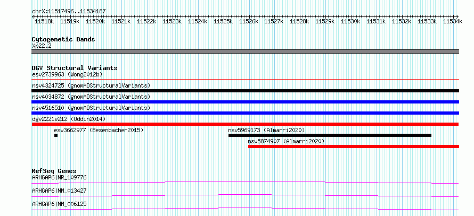Open the ARHGAP6|NM_006125 transcript label
Image resolution: width=474 pixels, height=216 pixels.
(x=59, y=204)
